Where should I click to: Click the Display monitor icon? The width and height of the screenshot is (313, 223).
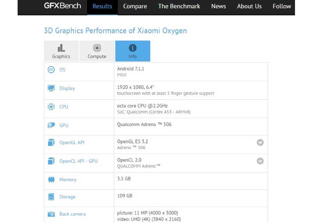(x=51, y=88)
